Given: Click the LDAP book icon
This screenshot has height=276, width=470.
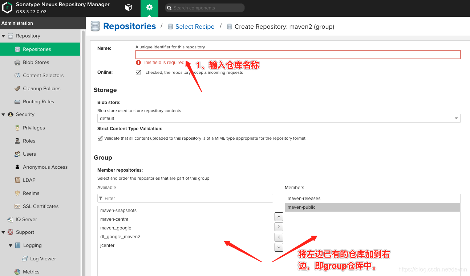Looking at the screenshot, I should pos(17,180).
